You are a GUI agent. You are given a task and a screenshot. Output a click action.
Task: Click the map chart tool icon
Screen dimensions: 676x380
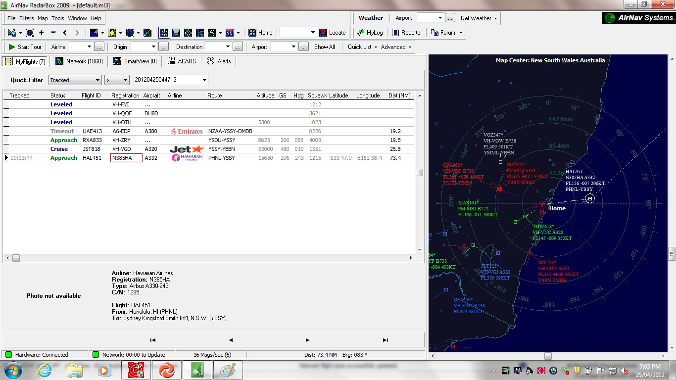(12, 33)
